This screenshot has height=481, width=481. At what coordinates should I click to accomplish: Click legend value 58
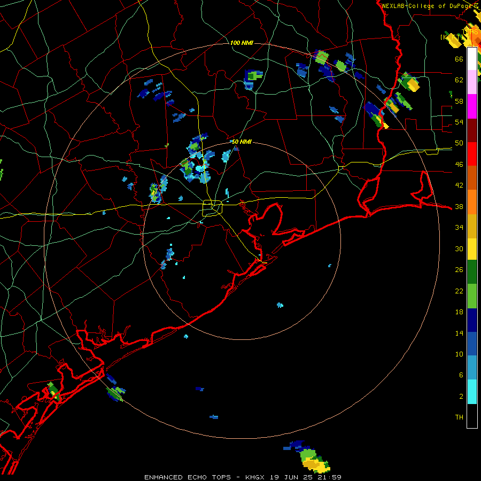click(459, 101)
